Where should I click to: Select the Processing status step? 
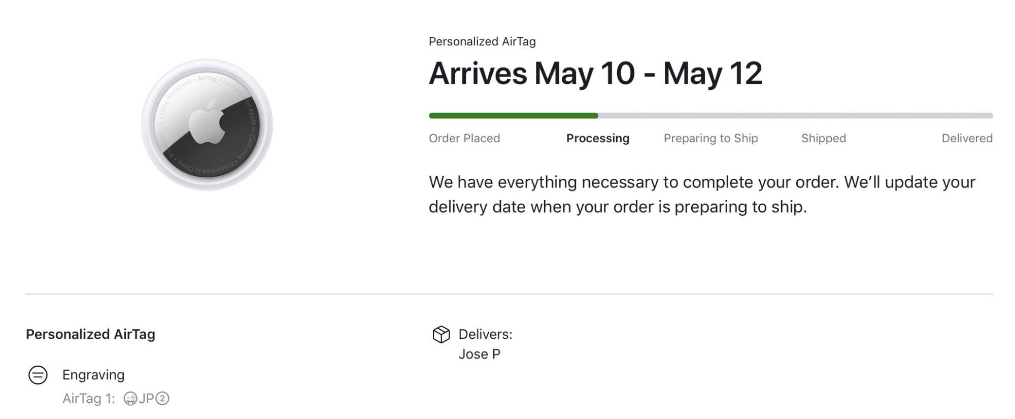(x=597, y=138)
